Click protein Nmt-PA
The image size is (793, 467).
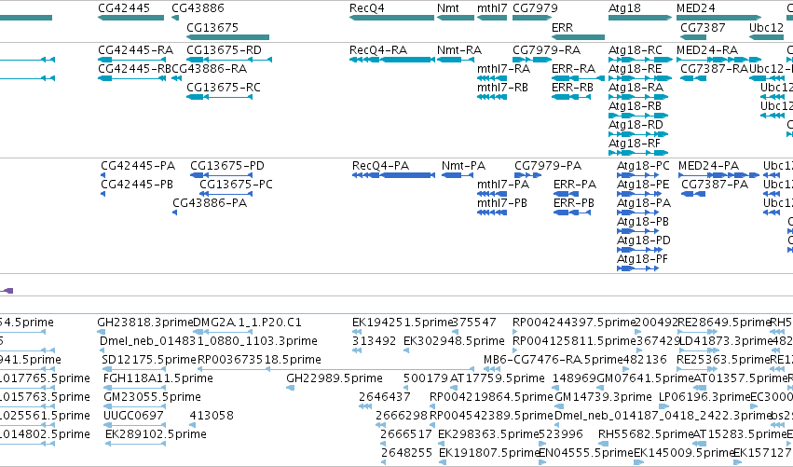[458, 175]
